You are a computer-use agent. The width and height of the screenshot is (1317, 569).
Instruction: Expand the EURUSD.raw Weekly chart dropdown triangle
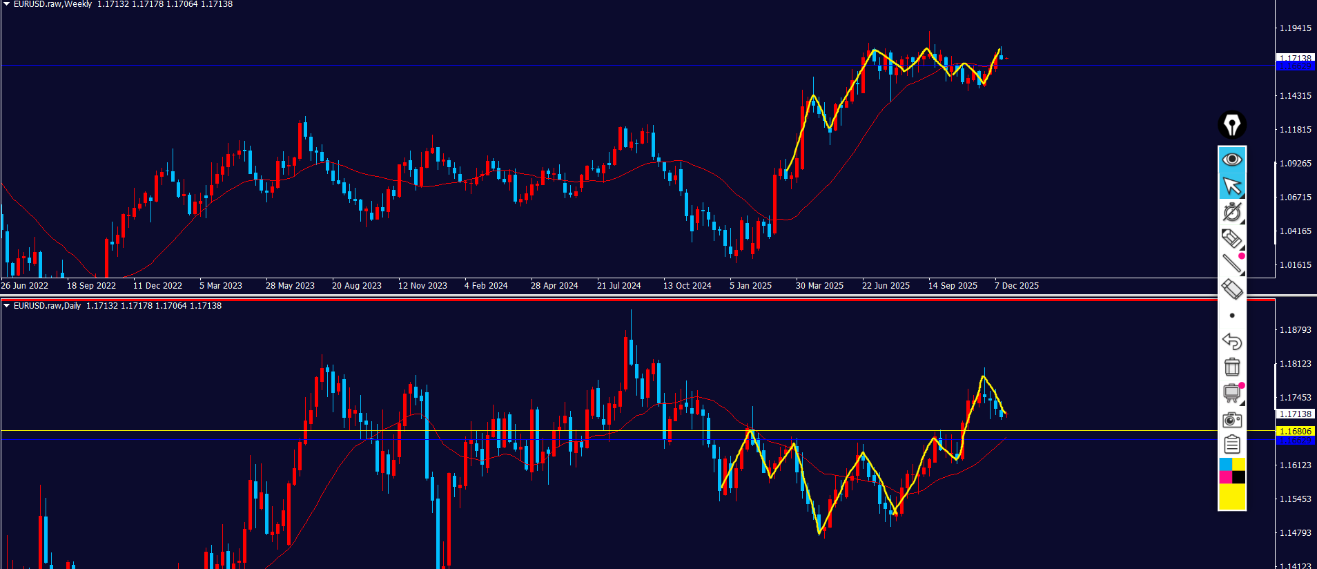coord(6,4)
